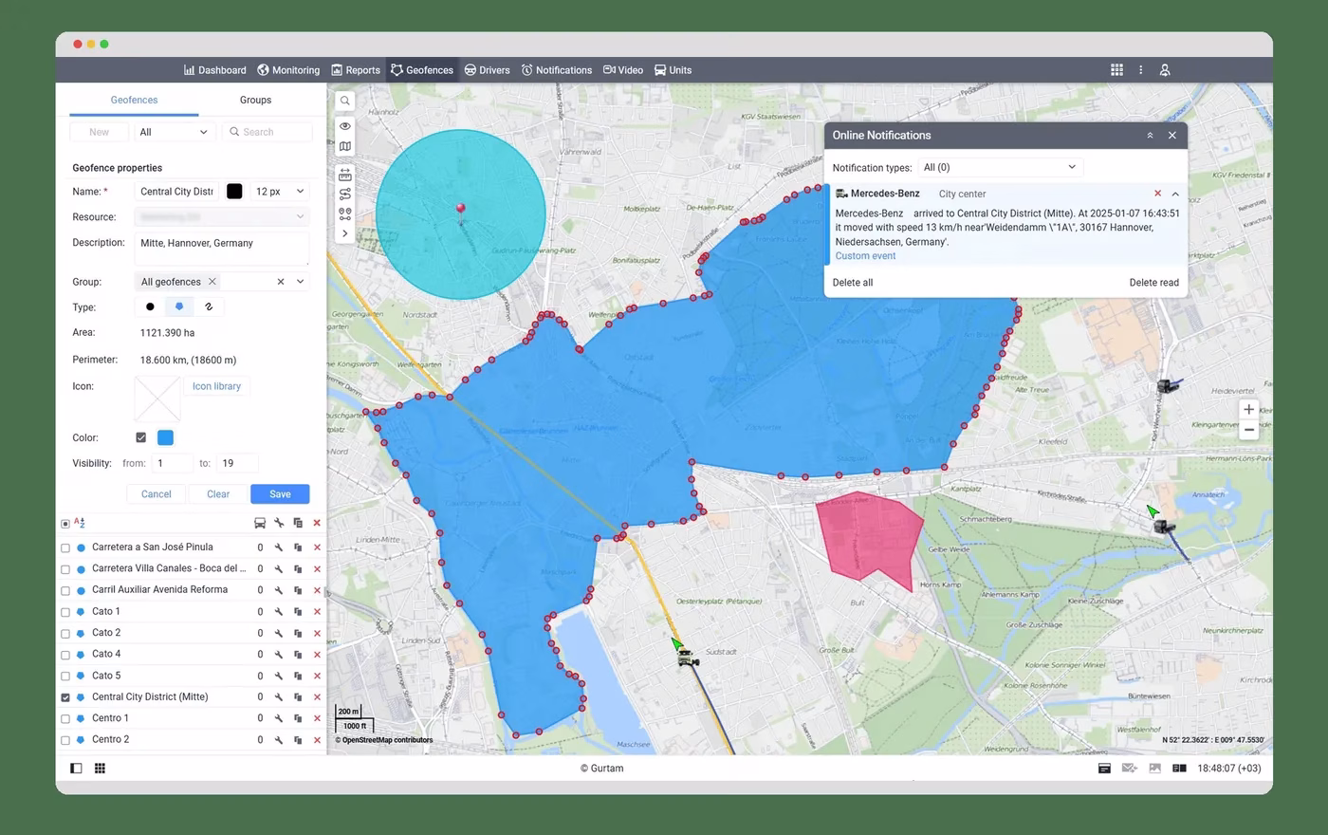This screenshot has height=835, width=1328.
Task: Select circle geofence type
Action: [x=150, y=306]
